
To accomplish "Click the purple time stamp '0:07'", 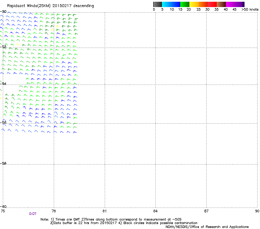I will point(33,214).
